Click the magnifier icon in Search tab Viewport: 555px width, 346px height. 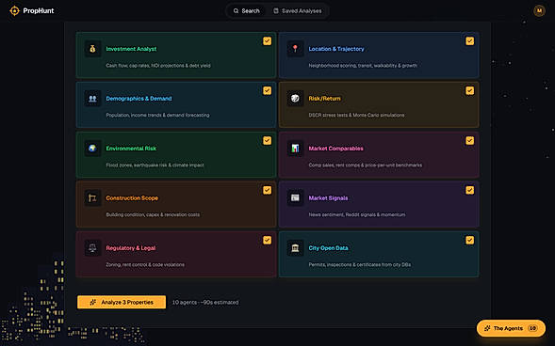point(237,11)
